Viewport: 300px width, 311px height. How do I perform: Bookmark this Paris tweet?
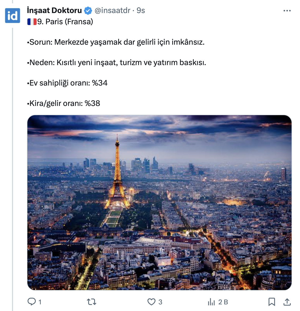[272, 302]
